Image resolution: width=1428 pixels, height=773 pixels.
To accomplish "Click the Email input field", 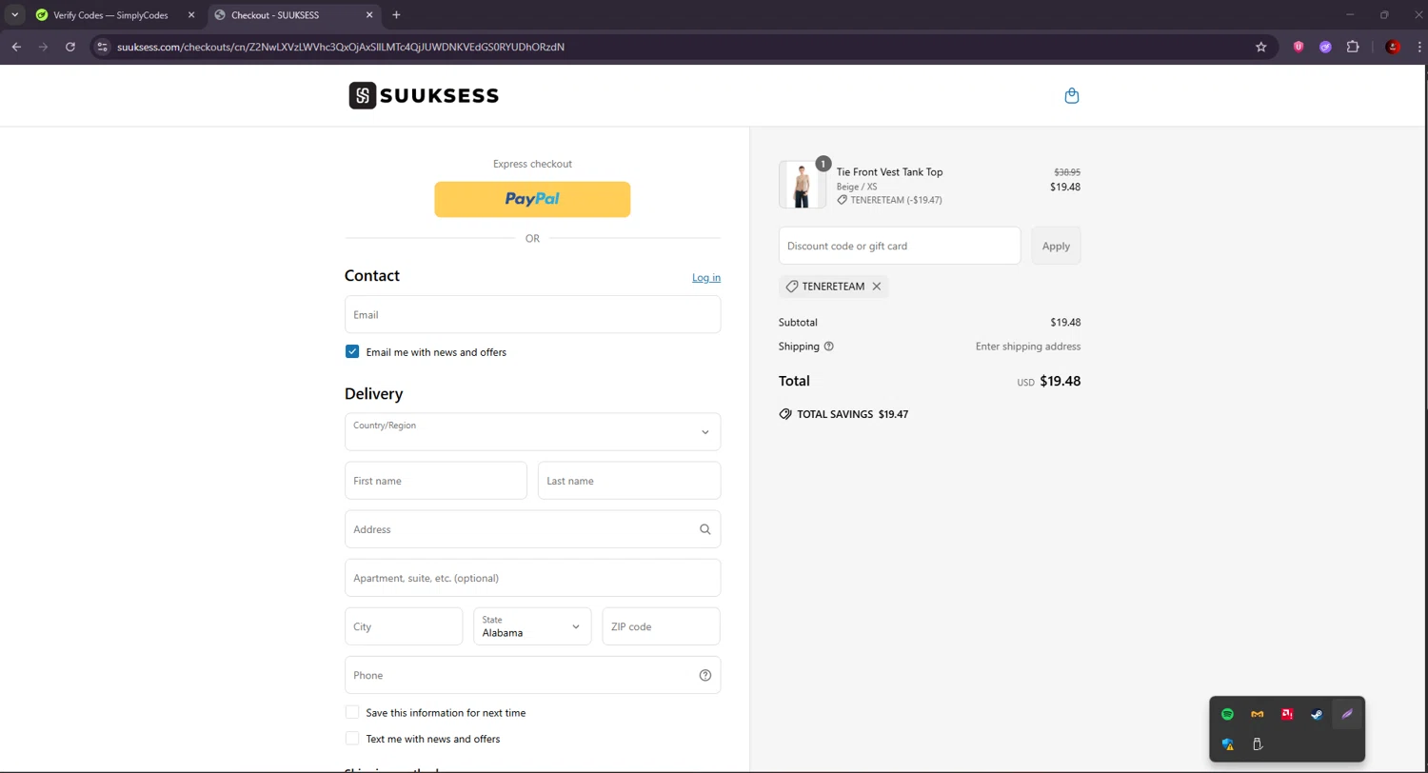I will coord(532,314).
